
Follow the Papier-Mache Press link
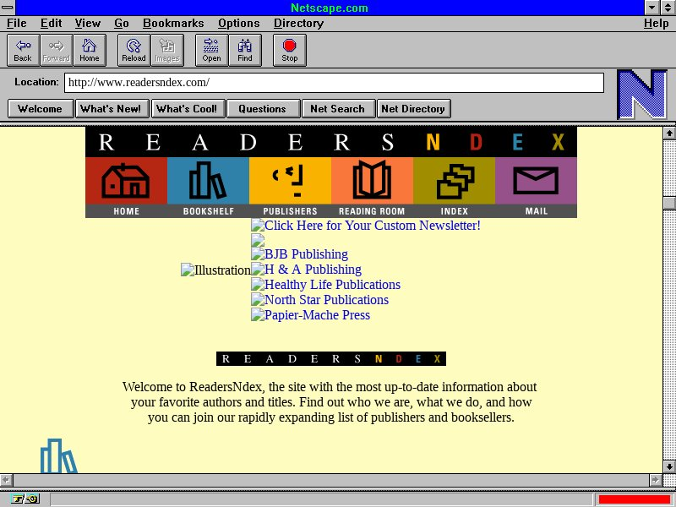[x=317, y=315]
